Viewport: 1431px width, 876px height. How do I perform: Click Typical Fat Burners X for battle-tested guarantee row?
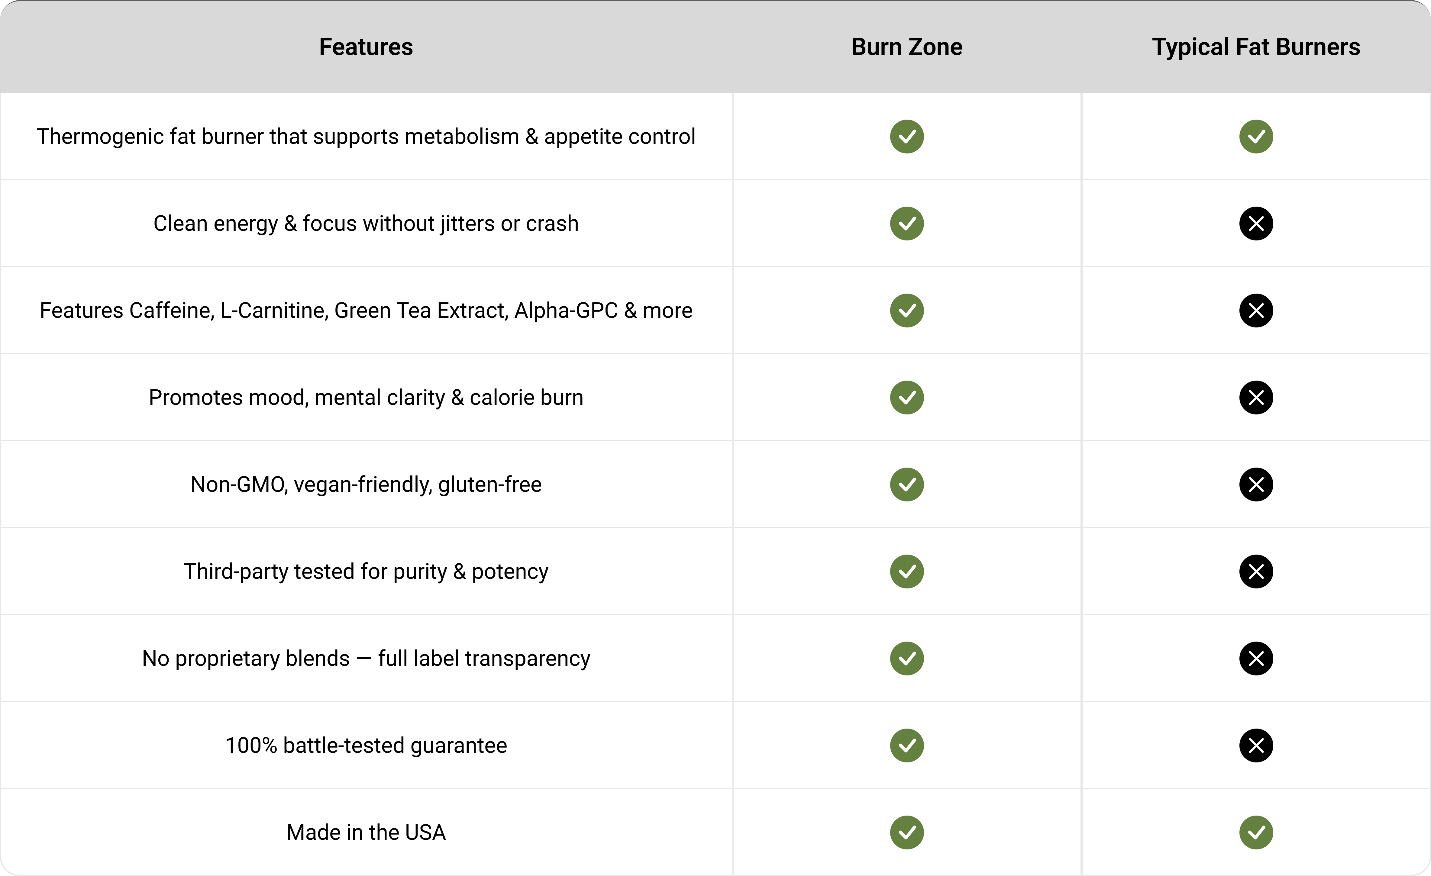[x=1256, y=746]
